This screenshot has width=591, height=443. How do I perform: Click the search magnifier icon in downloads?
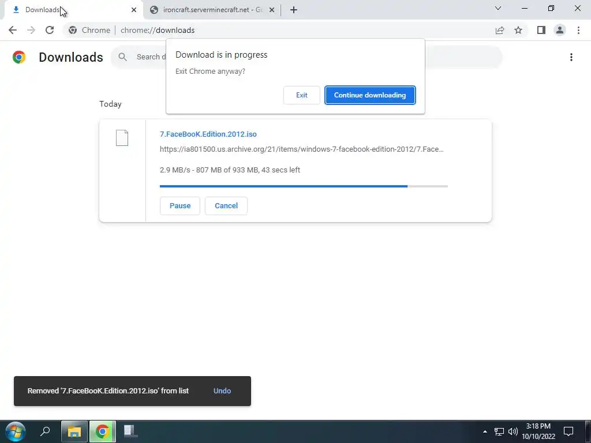click(x=122, y=57)
